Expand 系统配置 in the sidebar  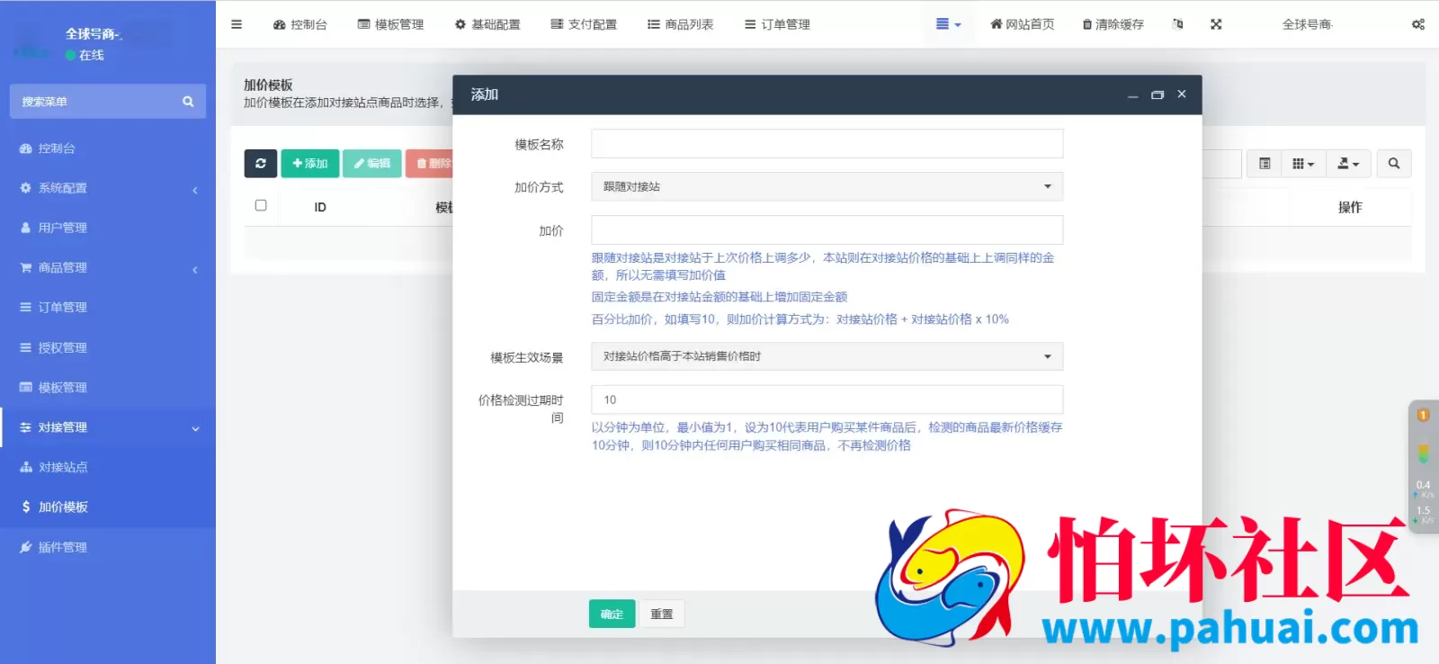point(108,188)
